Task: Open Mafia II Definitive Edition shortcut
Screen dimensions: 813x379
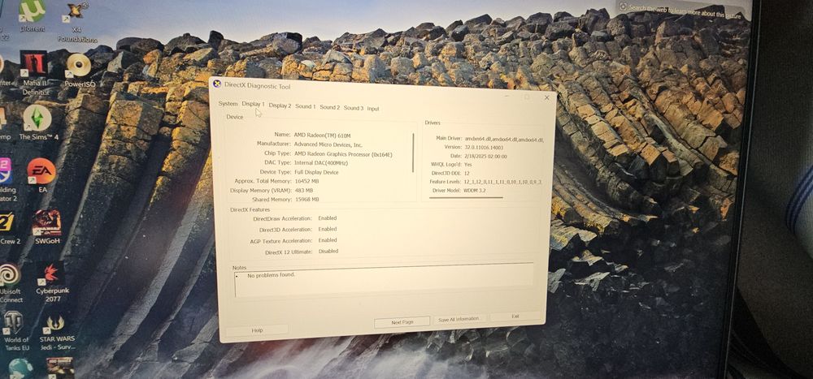Action: pos(35,72)
